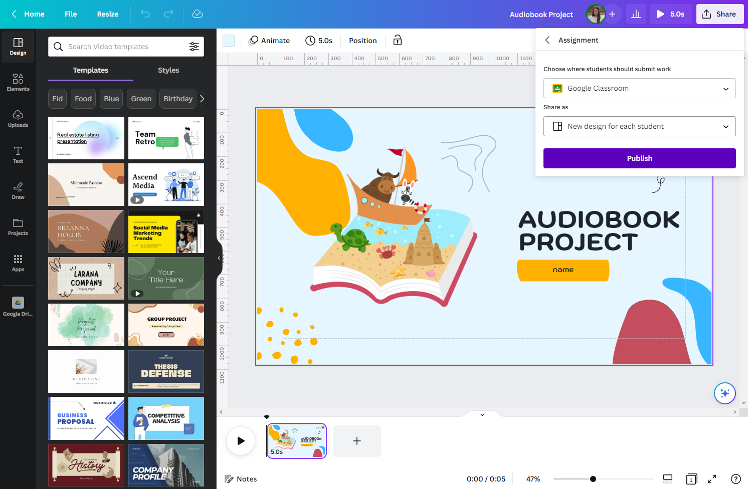Open the Notes panel

point(241,479)
